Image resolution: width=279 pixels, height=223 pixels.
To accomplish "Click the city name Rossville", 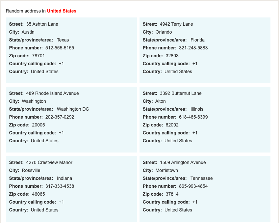I will [31, 170].
